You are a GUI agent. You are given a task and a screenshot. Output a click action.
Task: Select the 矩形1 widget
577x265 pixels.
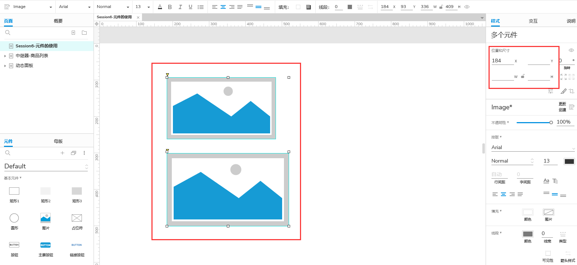(14, 194)
